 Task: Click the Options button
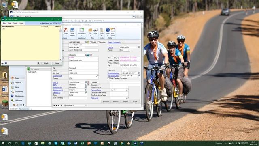coord(125,101)
